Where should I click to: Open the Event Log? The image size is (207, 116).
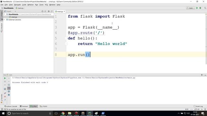click(198, 106)
